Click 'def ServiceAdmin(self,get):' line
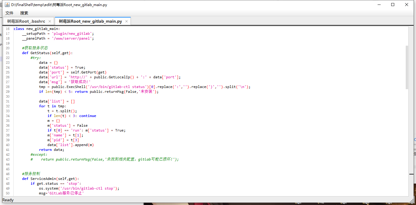416x205 pixels. 50,179
